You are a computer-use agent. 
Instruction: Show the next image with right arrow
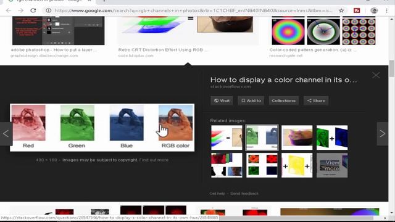(383, 134)
